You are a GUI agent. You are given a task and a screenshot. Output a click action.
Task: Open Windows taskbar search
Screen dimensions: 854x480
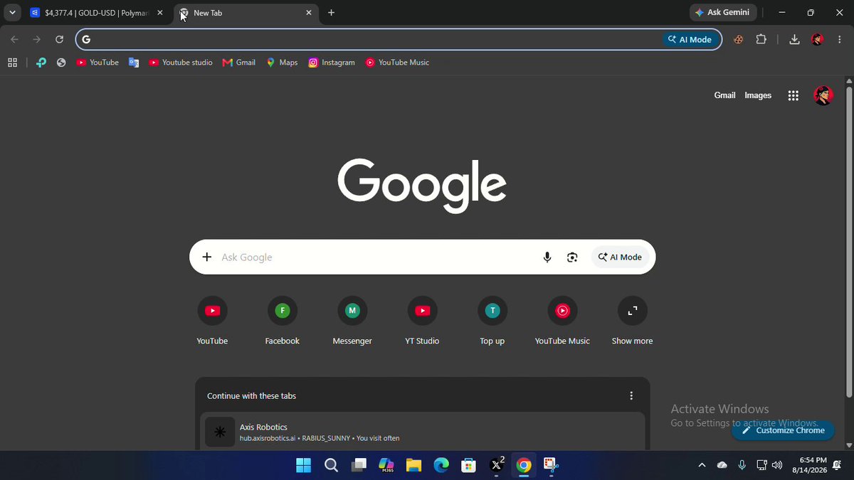point(331,465)
